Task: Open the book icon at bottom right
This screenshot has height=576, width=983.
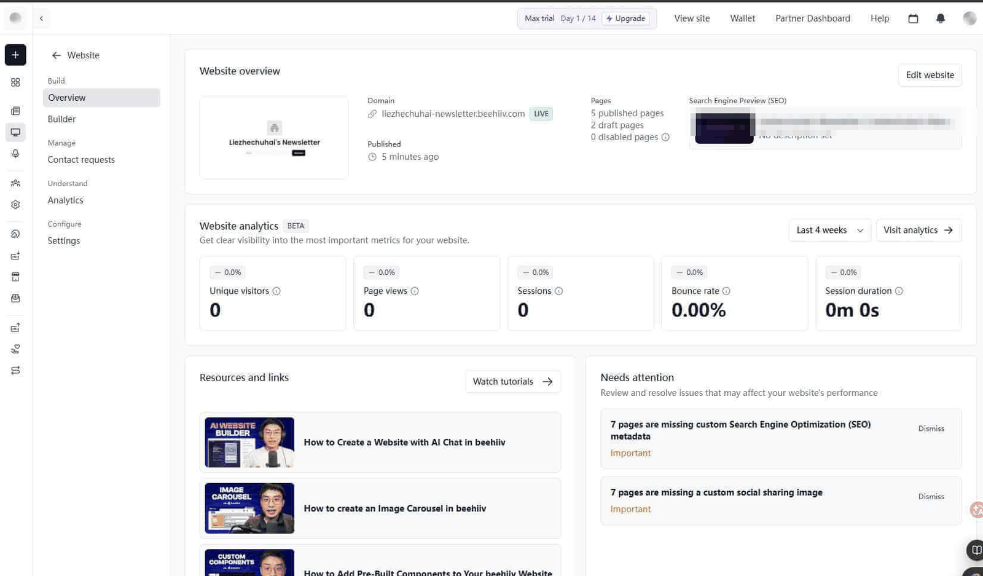Action: pos(975,550)
